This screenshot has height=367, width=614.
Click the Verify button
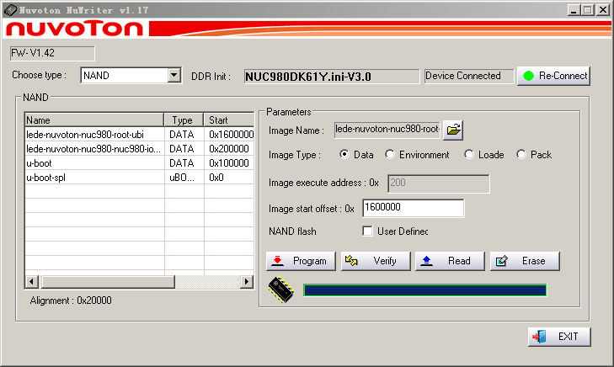376,261
